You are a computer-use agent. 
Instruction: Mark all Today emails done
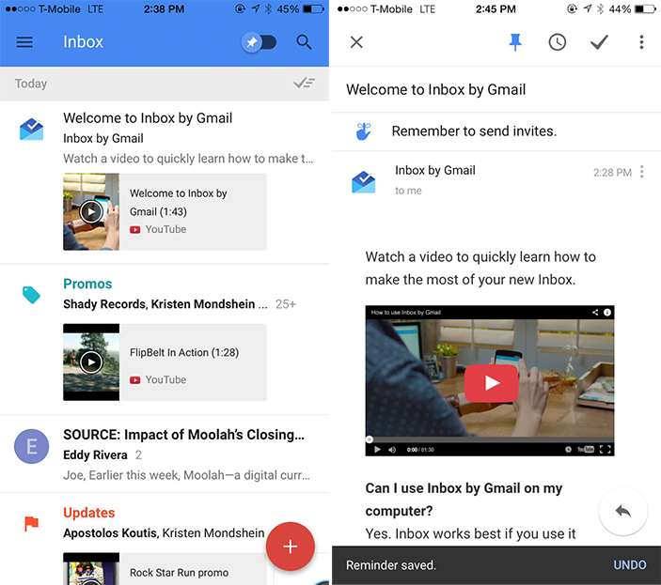pyautogui.click(x=303, y=83)
